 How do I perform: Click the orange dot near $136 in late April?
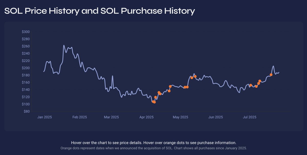(169, 91)
